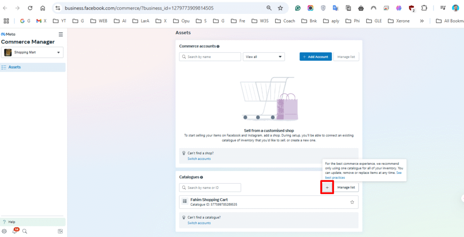Collapse the sidebar using the panel icon
464x237 pixels.
pos(60,232)
